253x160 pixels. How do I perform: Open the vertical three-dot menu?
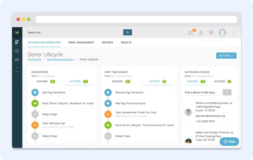(233, 33)
